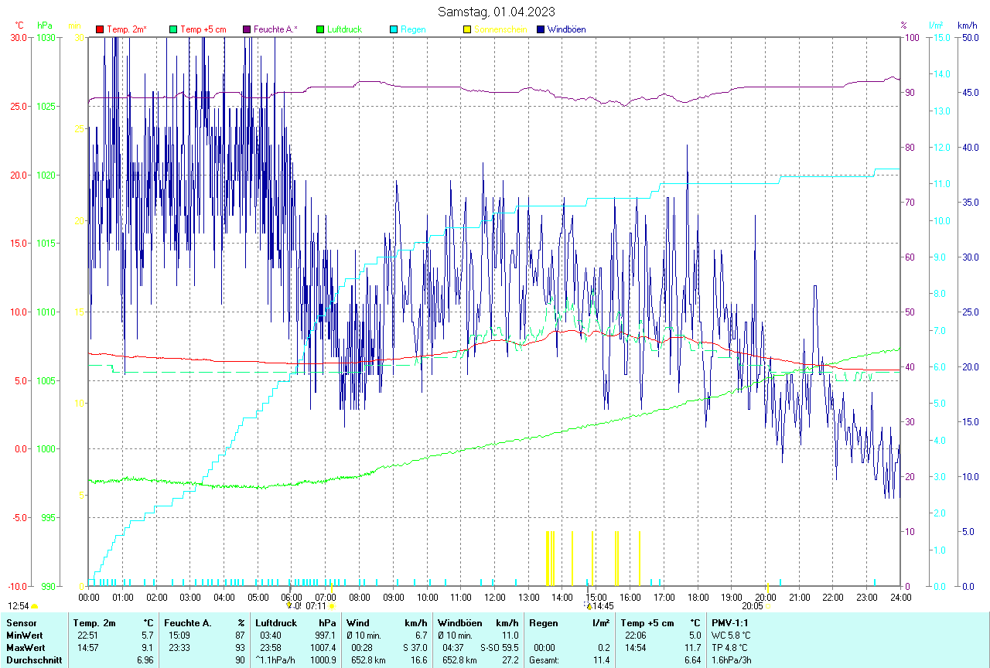
Task: Select the 'Regen' legend label
Action: pyautogui.click(x=413, y=29)
